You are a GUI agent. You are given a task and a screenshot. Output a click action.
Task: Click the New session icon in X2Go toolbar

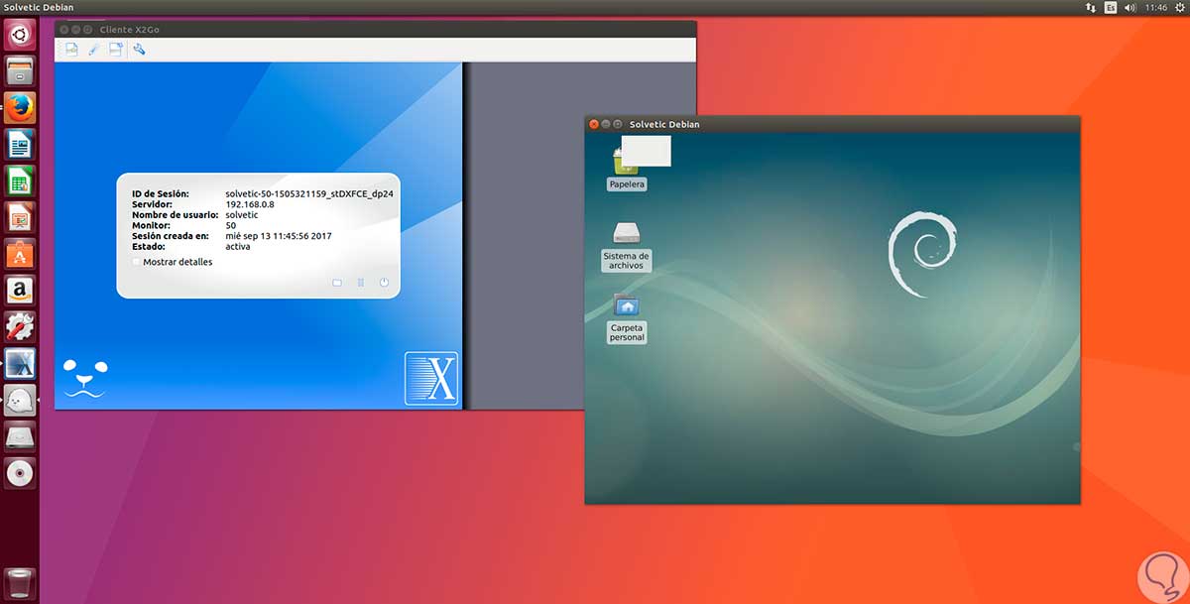tap(71, 49)
